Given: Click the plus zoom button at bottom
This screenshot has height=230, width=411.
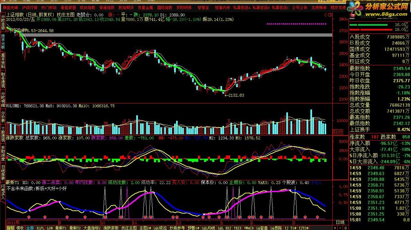Looking at the screenshot, I should [335, 228].
